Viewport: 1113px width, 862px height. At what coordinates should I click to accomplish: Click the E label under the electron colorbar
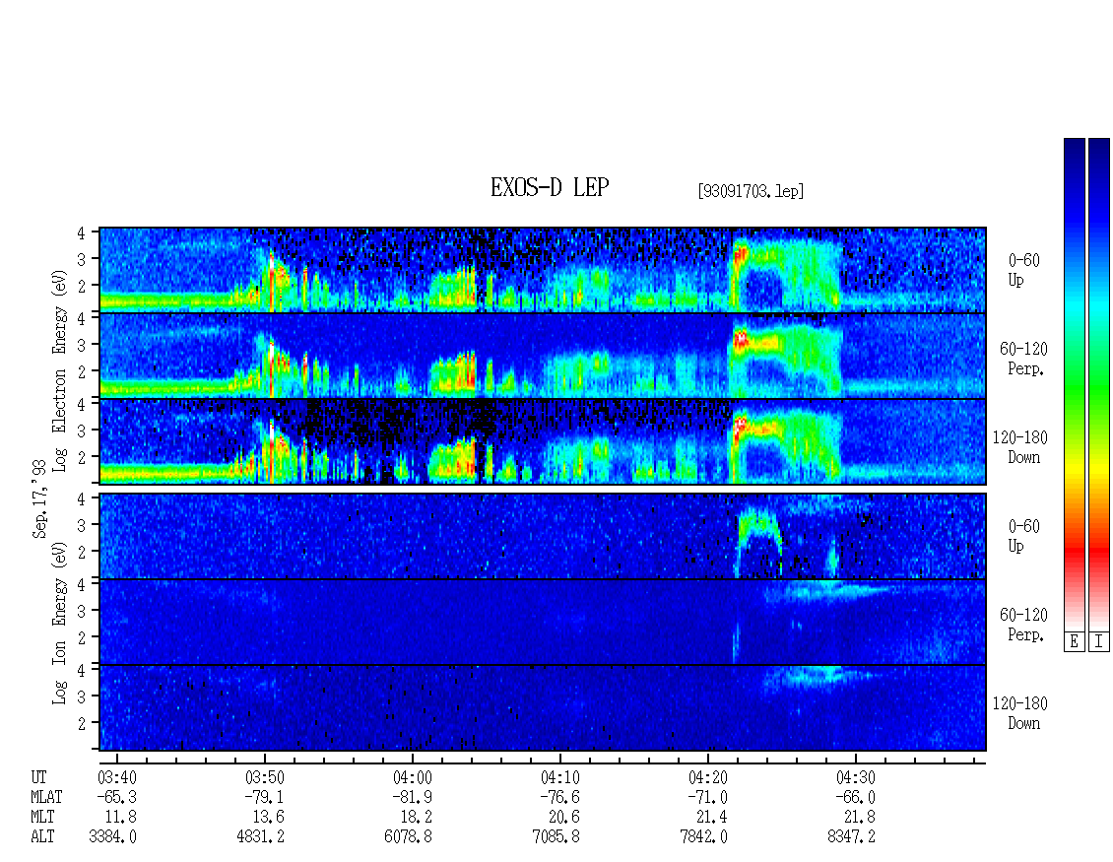click(x=1074, y=641)
